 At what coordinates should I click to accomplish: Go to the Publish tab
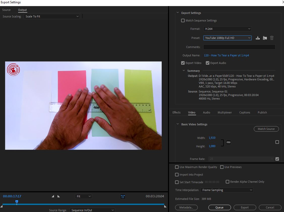pos(262,112)
